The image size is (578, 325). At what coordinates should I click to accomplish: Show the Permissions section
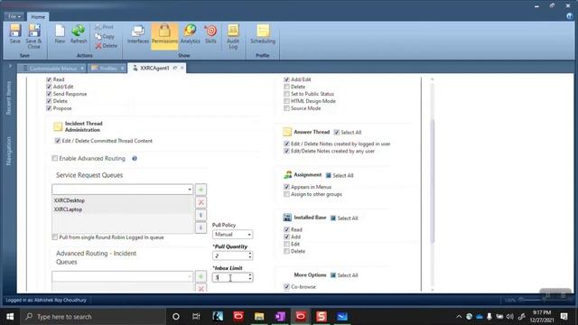click(164, 35)
